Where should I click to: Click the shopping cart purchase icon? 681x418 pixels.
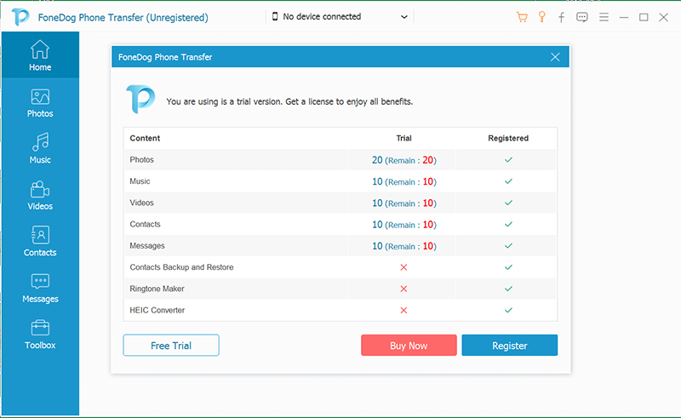coord(522,17)
